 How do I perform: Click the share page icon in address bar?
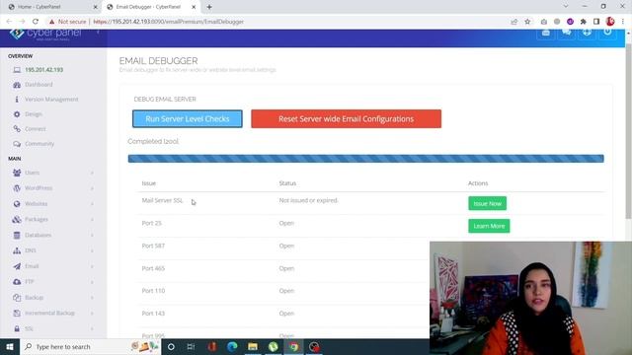click(513, 22)
